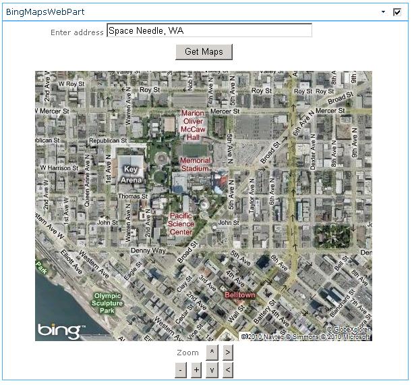This screenshot has width=412, height=385.
Task: Click the Queen Anne Ave N label
Action: pos(87,180)
